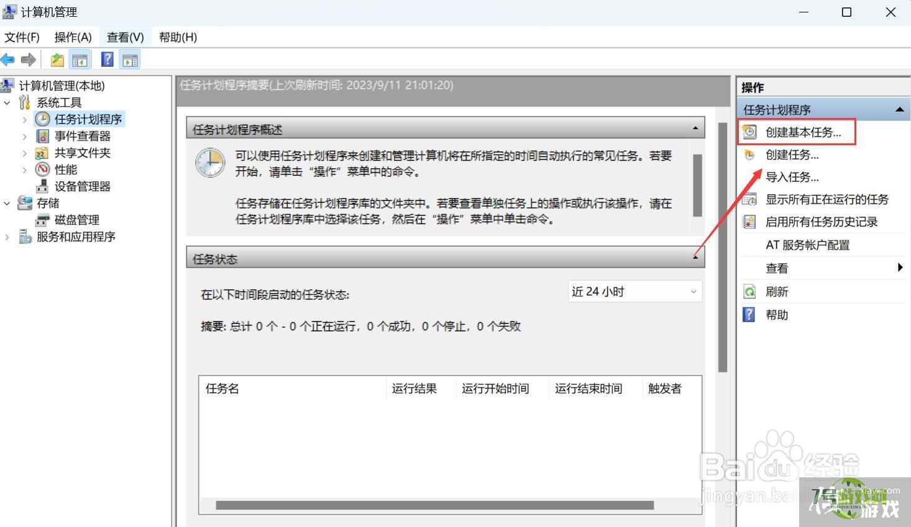This screenshot has width=911, height=527.
Task: Click the main pane vertical scrollbar
Action: point(722,247)
